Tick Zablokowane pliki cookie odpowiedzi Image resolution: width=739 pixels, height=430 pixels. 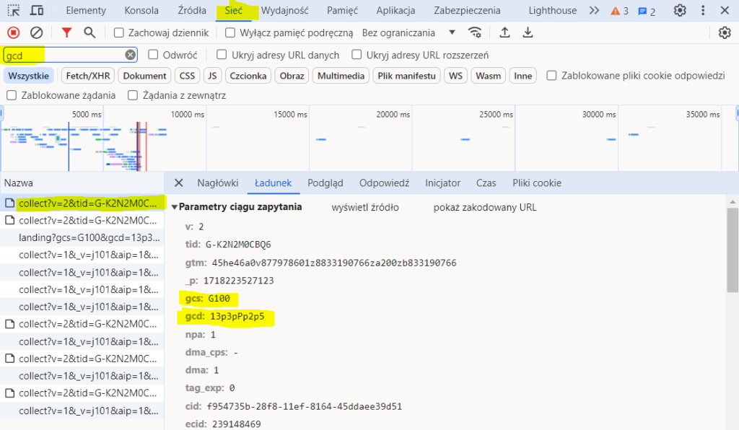[551, 75]
